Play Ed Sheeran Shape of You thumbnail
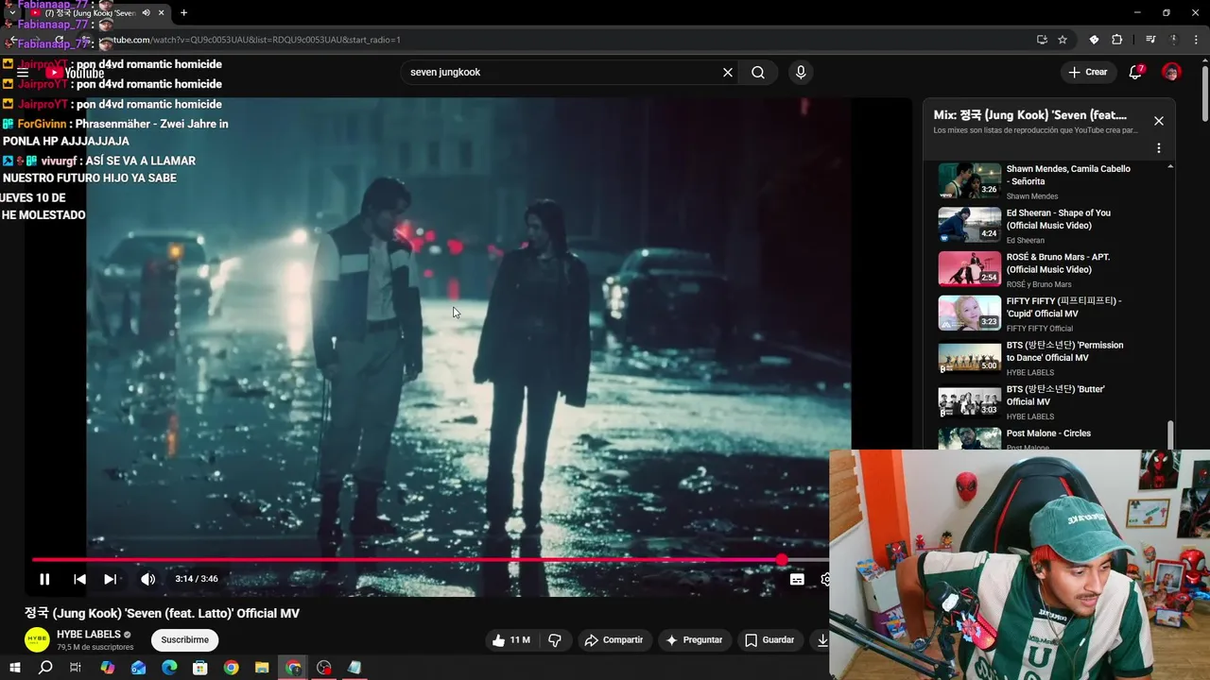Image resolution: width=1210 pixels, height=680 pixels. (x=969, y=225)
